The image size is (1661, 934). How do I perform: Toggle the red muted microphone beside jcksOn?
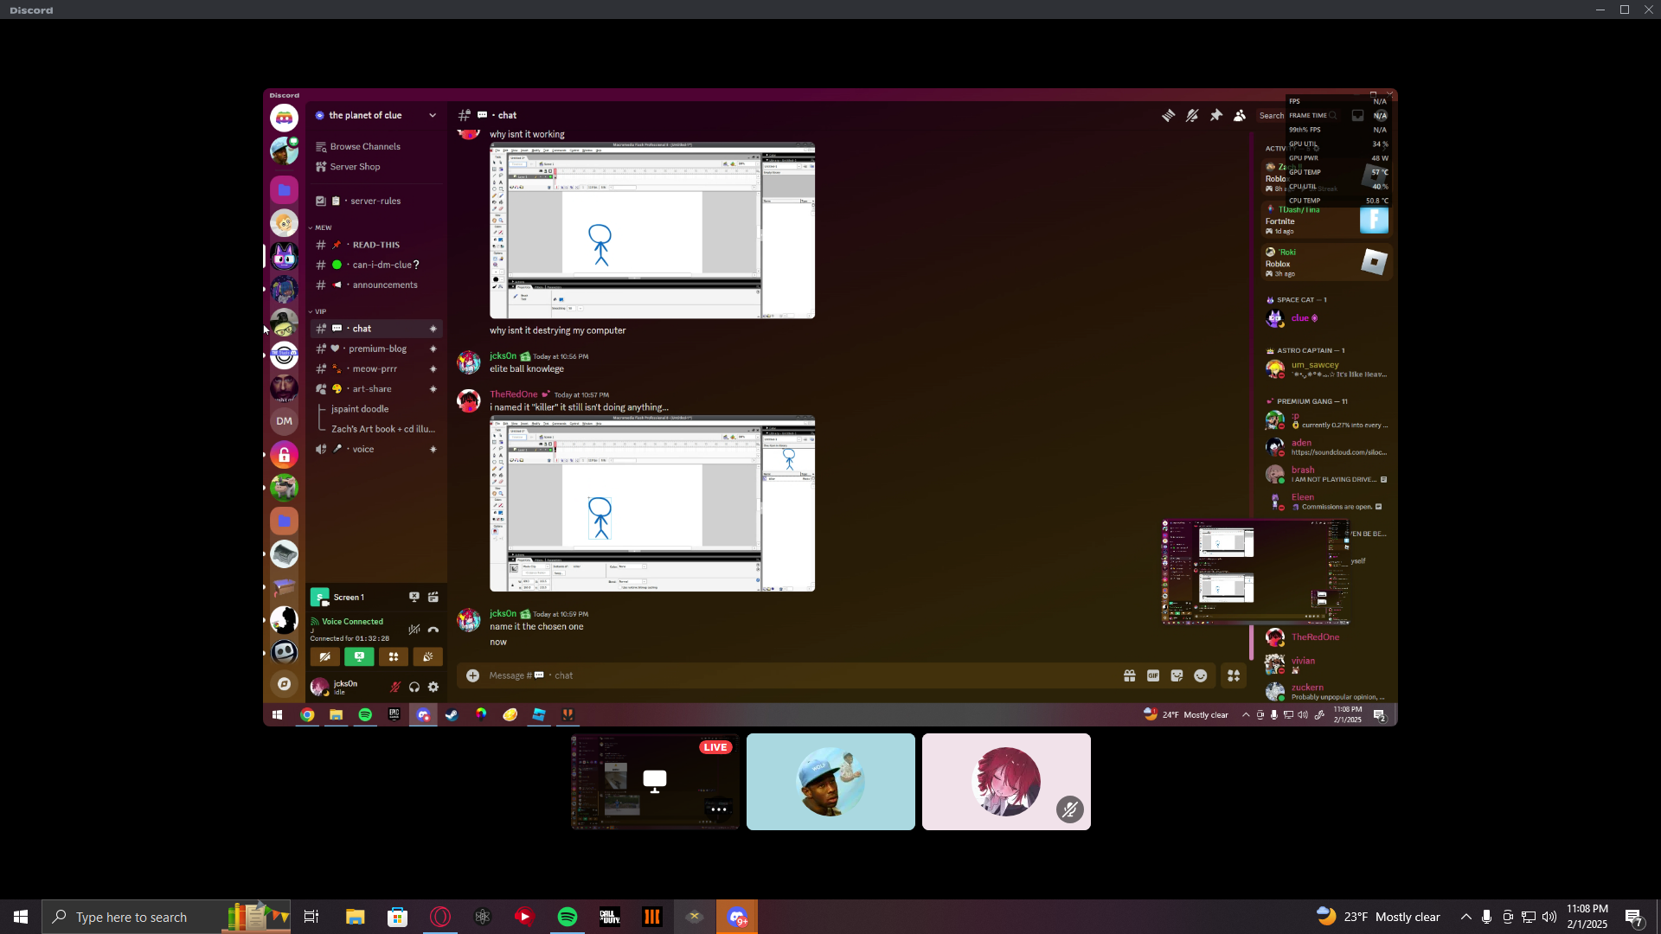(395, 688)
